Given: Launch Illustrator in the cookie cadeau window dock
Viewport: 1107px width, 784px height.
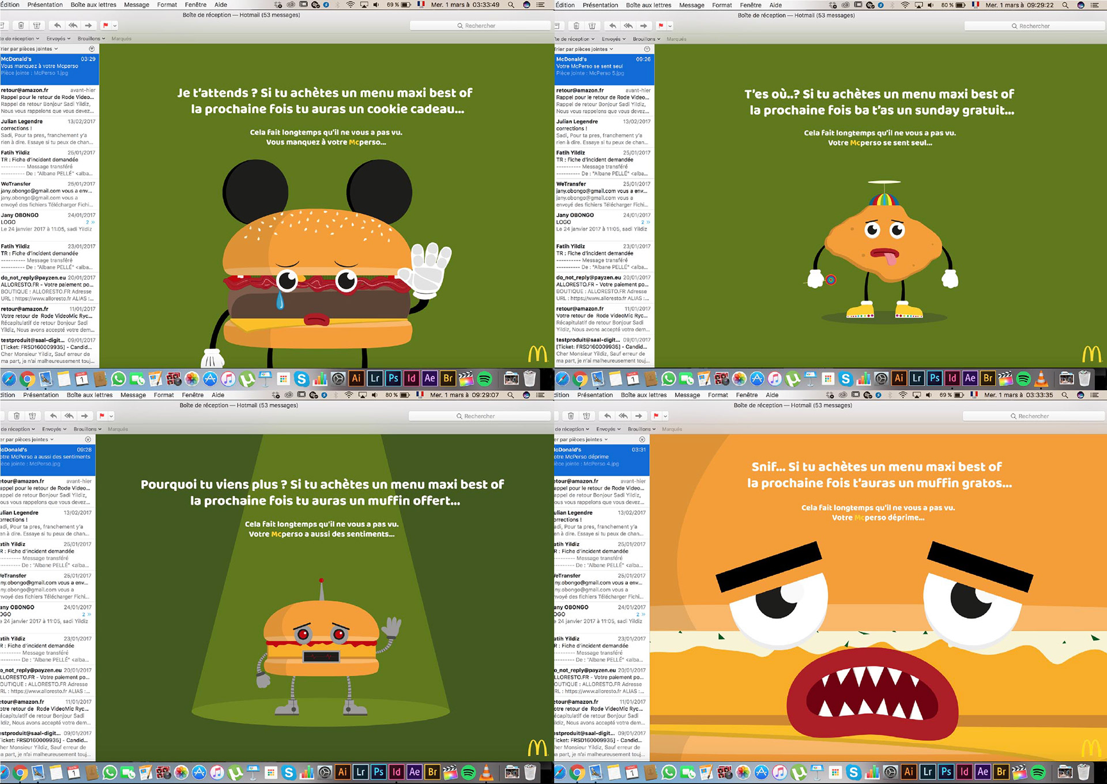Looking at the screenshot, I should click(x=356, y=379).
